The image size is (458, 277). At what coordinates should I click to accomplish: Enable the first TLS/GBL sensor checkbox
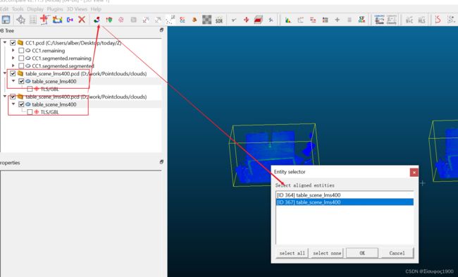click(30, 89)
